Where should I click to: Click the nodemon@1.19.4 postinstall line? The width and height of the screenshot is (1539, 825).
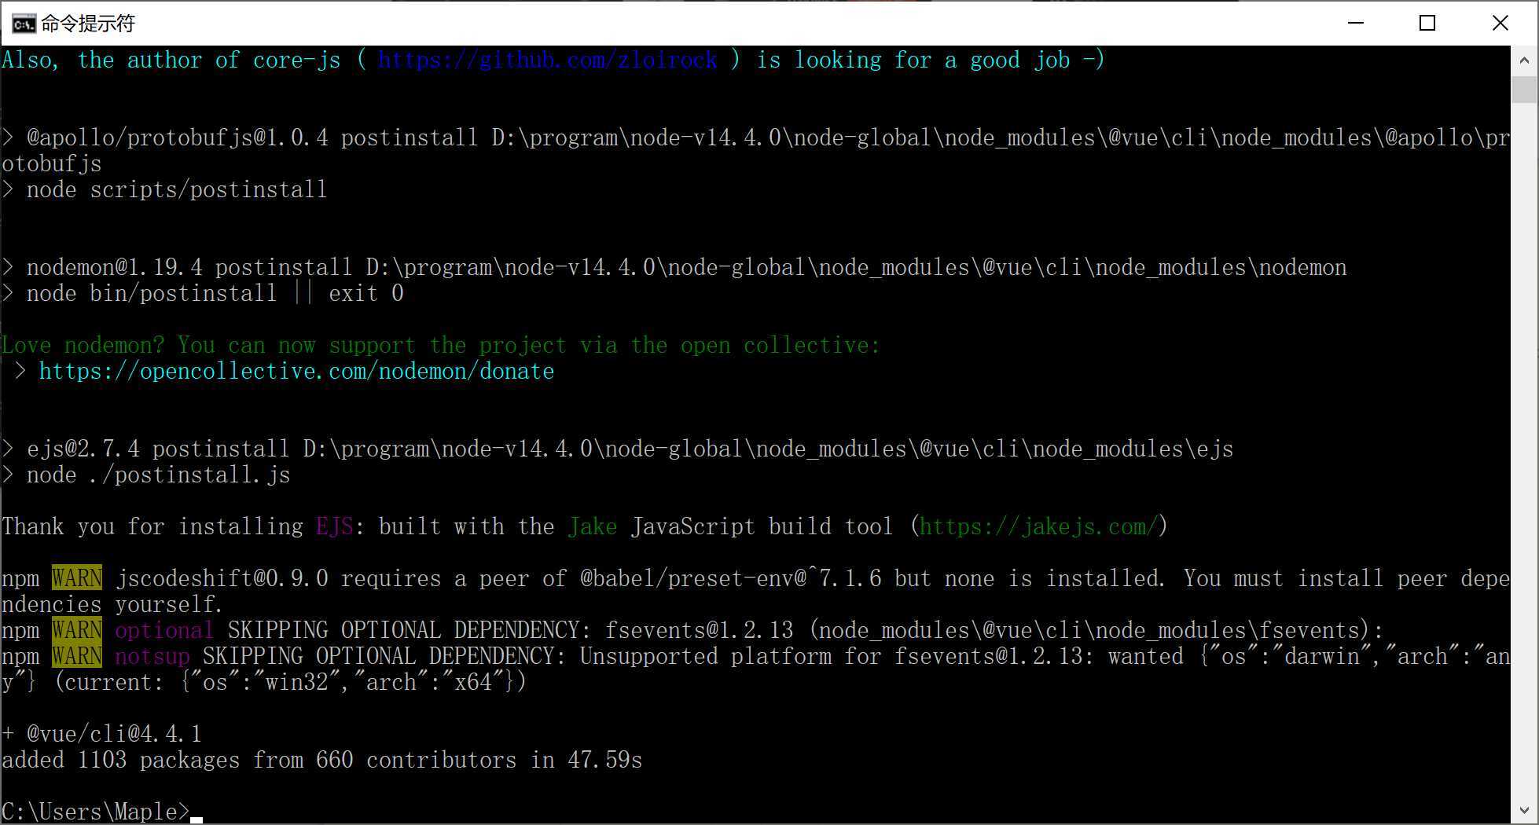[674, 268]
